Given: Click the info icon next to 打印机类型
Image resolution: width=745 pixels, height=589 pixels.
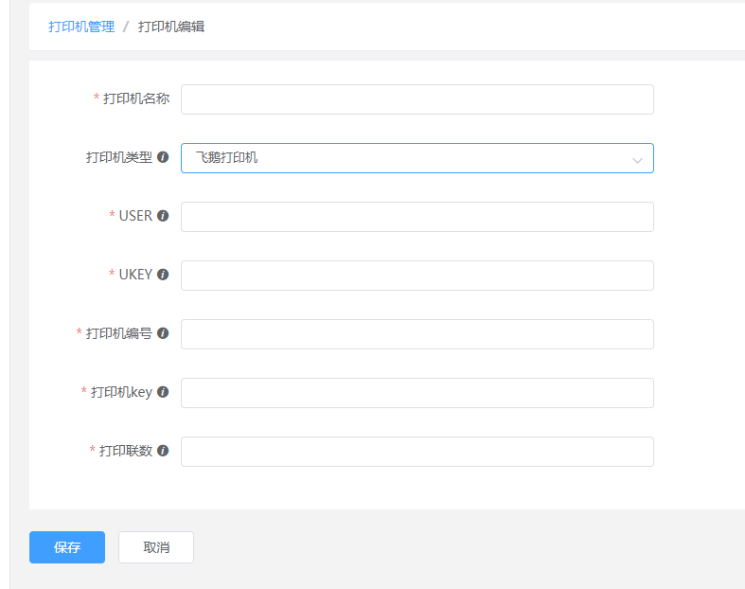Looking at the screenshot, I should (163, 157).
